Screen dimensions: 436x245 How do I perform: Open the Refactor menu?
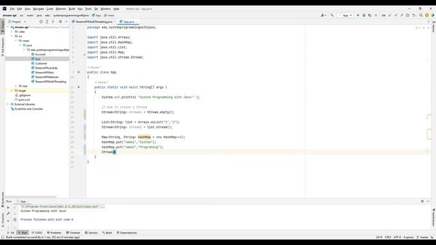[61, 9]
